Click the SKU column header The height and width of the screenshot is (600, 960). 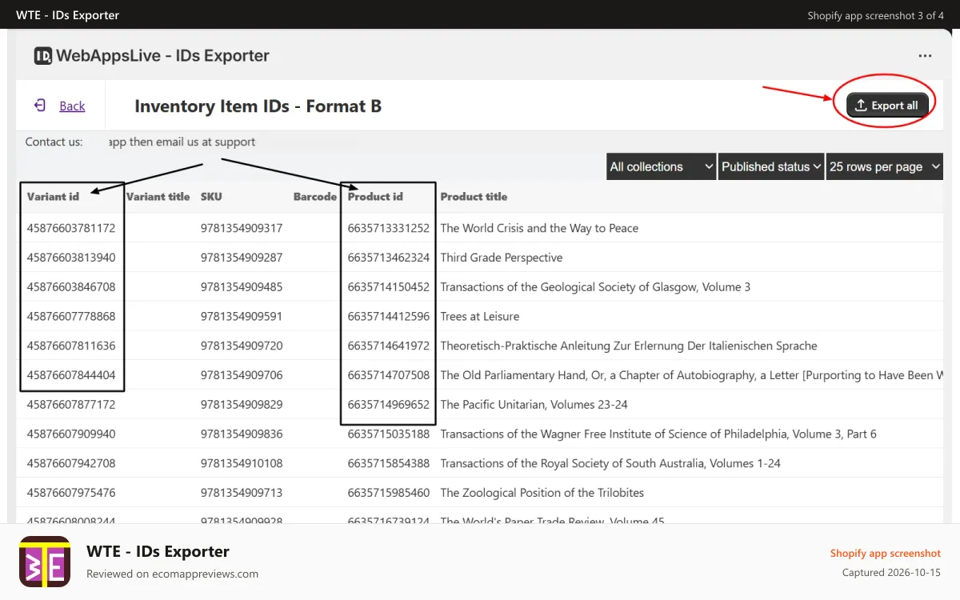click(x=211, y=196)
